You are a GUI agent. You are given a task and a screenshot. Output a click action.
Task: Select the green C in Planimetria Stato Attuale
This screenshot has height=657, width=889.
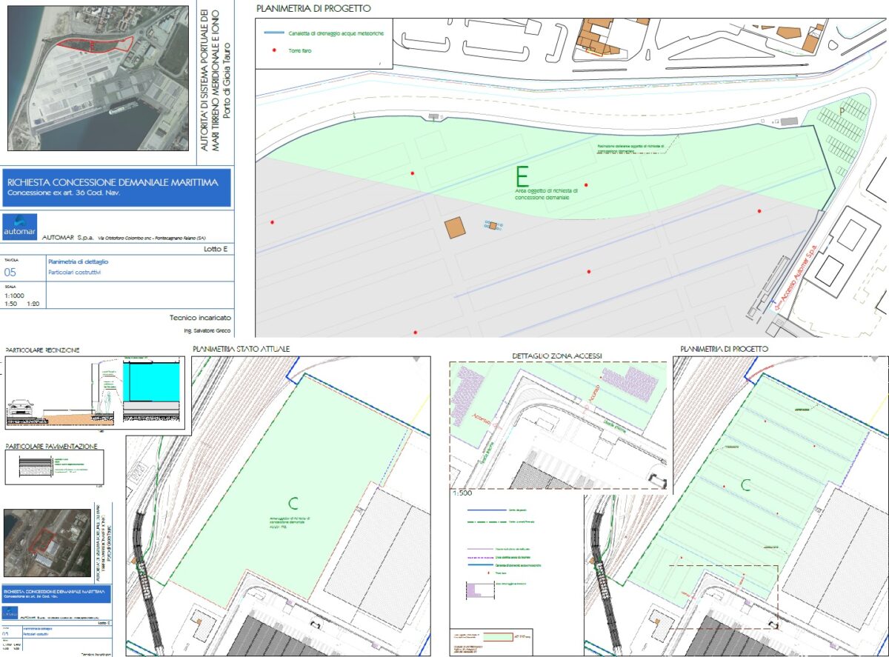tap(293, 503)
